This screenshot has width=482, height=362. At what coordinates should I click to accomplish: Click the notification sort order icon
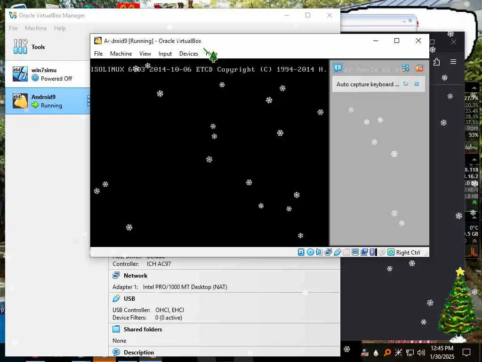click(x=405, y=68)
